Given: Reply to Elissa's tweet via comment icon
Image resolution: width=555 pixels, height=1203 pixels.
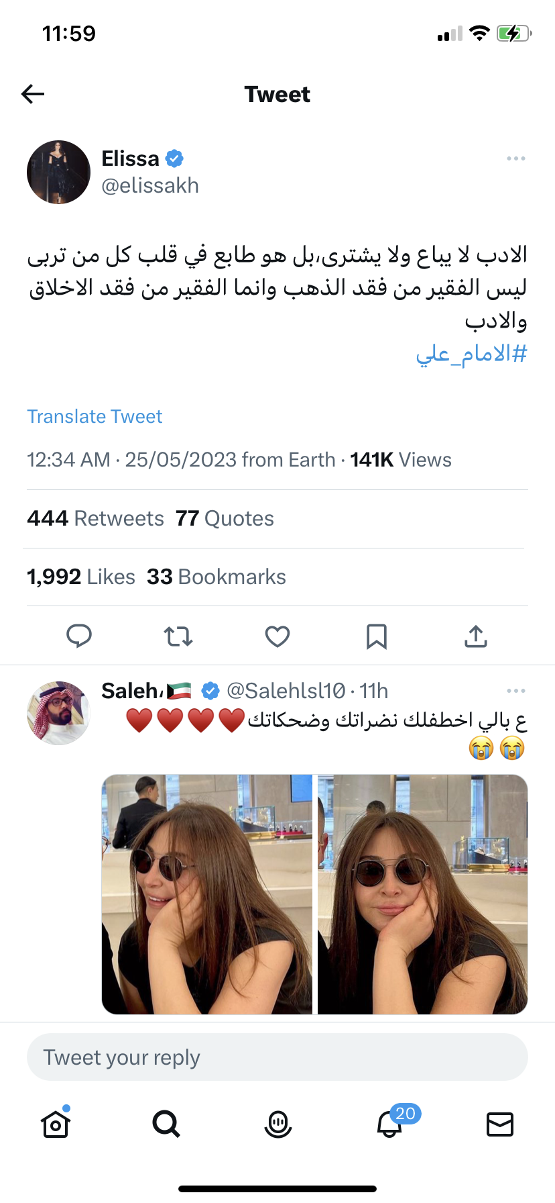Looking at the screenshot, I should pyautogui.click(x=79, y=636).
